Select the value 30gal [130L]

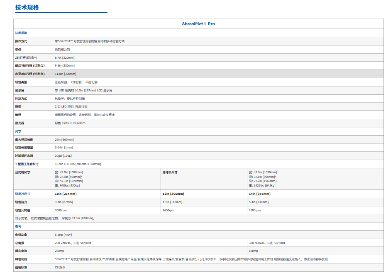click(63, 156)
